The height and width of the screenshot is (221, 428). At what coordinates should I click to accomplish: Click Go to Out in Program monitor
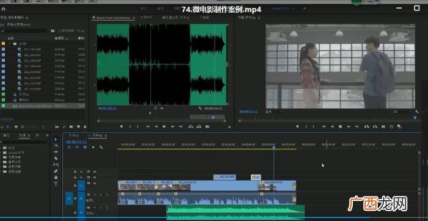click(x=356, y=127)
